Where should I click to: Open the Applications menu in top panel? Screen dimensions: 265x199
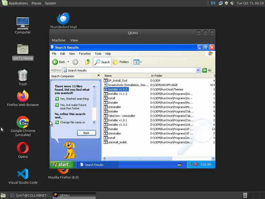(x=18, y=3)
